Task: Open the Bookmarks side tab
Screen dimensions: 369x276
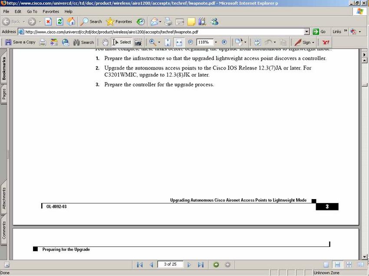Action: coord(4,69)
